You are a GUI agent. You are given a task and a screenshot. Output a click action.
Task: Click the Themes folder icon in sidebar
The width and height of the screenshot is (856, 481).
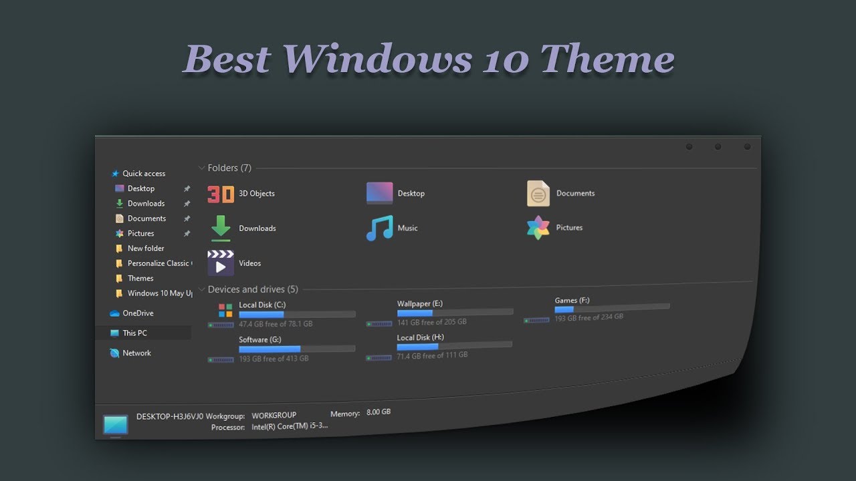tap(119, 279)
